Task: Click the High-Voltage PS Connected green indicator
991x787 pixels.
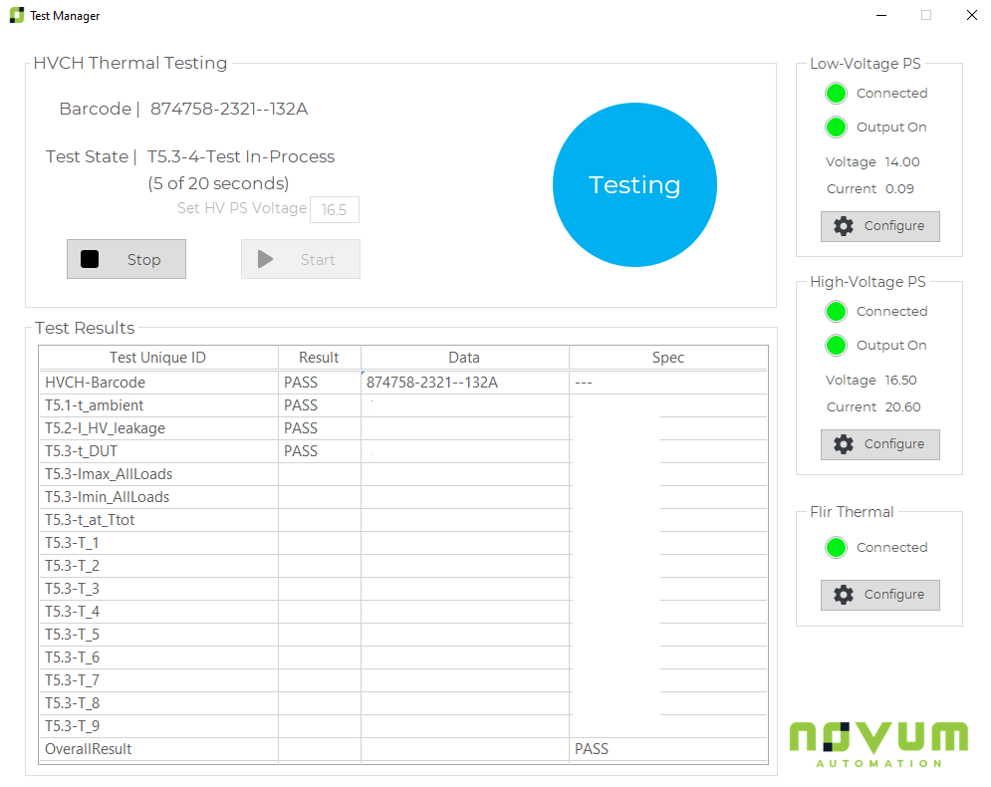Action: click(x=837, y=312)
